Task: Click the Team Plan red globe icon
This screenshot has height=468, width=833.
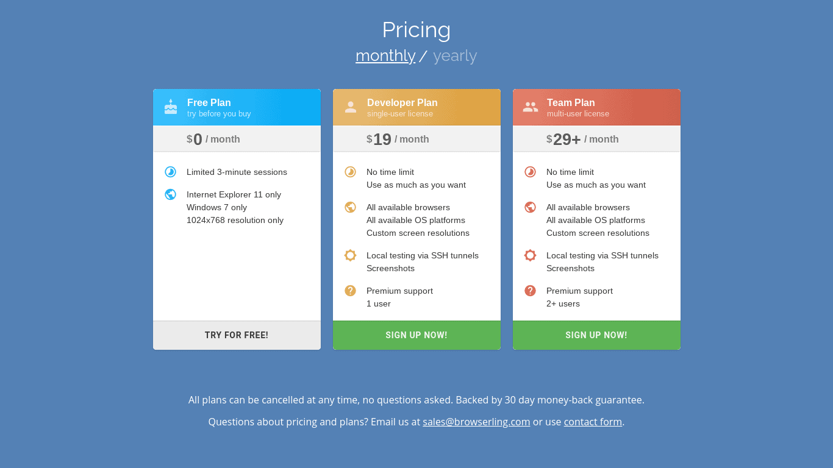Action: click(x=531, y=207)
